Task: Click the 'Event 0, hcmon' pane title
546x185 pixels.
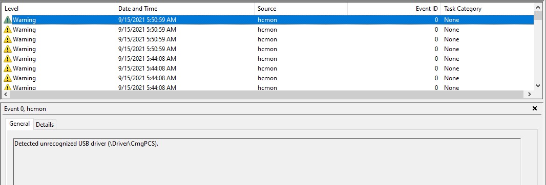Action: pyautogui.click(x=25, y=109)
